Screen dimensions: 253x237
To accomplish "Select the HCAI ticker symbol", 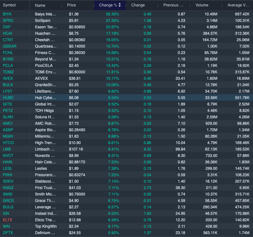I will [7, 33].
